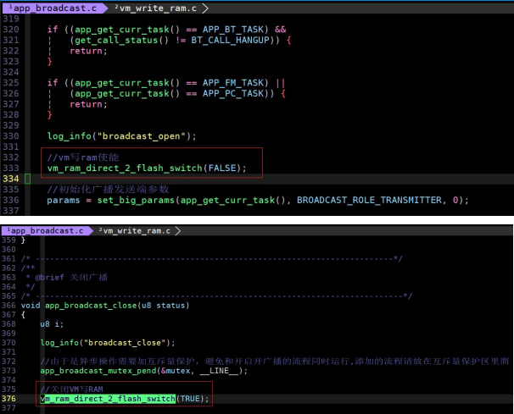This screenshot has width=514, height=414.
Task: Click TRUE argument on line 376
Action: (190, 399)
